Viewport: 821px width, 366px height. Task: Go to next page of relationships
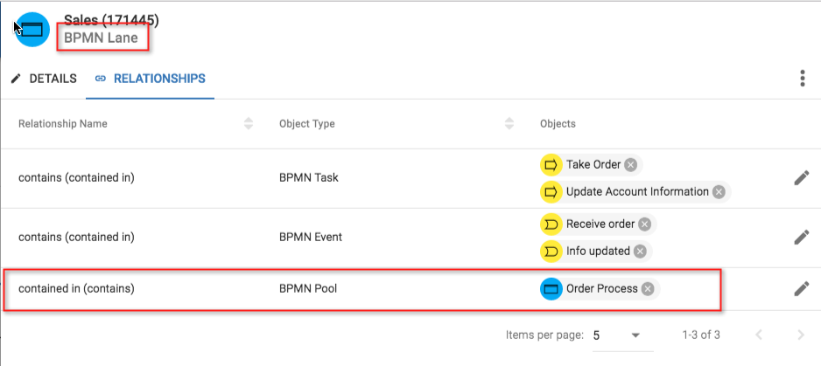pyautogui.click(x=799, y=335)
